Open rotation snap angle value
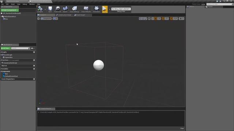Image resolution: width=234 pixels, height=131 pixels. (167, 19)
